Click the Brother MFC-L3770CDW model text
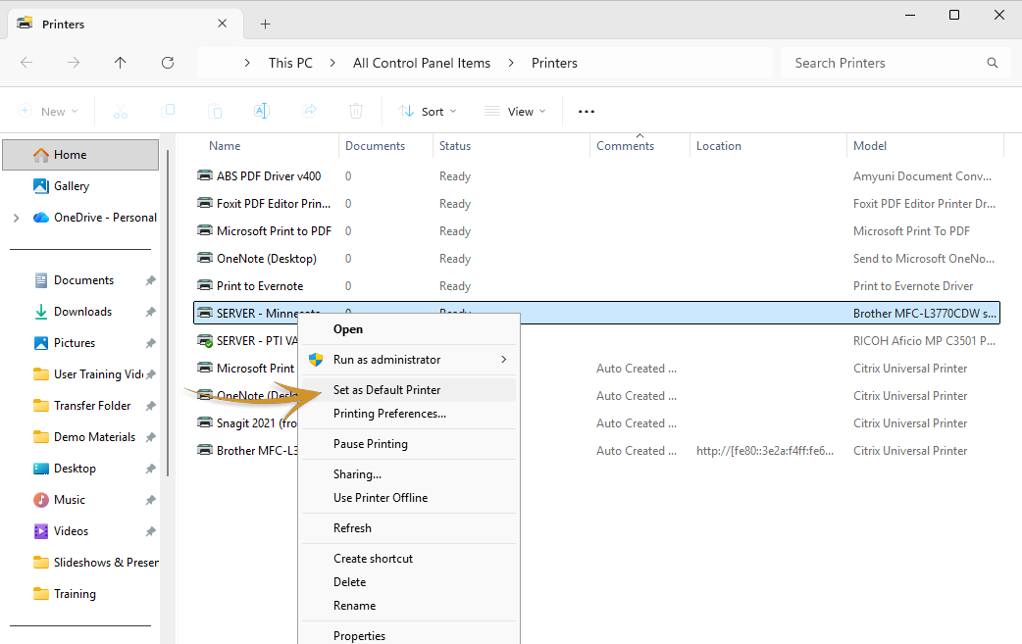Screen dimensions: 1022x644 924,314
